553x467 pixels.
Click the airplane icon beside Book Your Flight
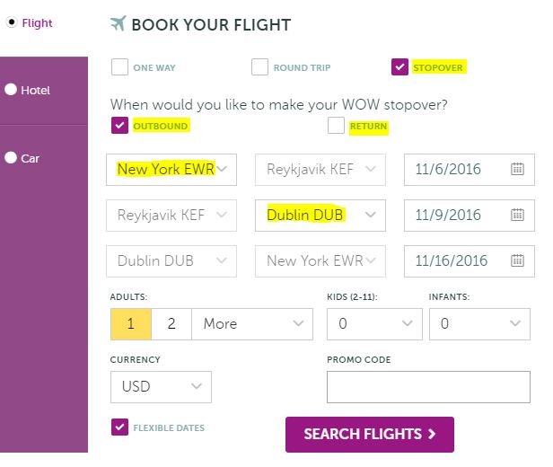[118, 23]
